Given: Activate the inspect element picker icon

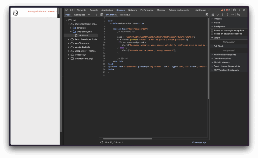Looking at the screenshot, I should point(67,10).
